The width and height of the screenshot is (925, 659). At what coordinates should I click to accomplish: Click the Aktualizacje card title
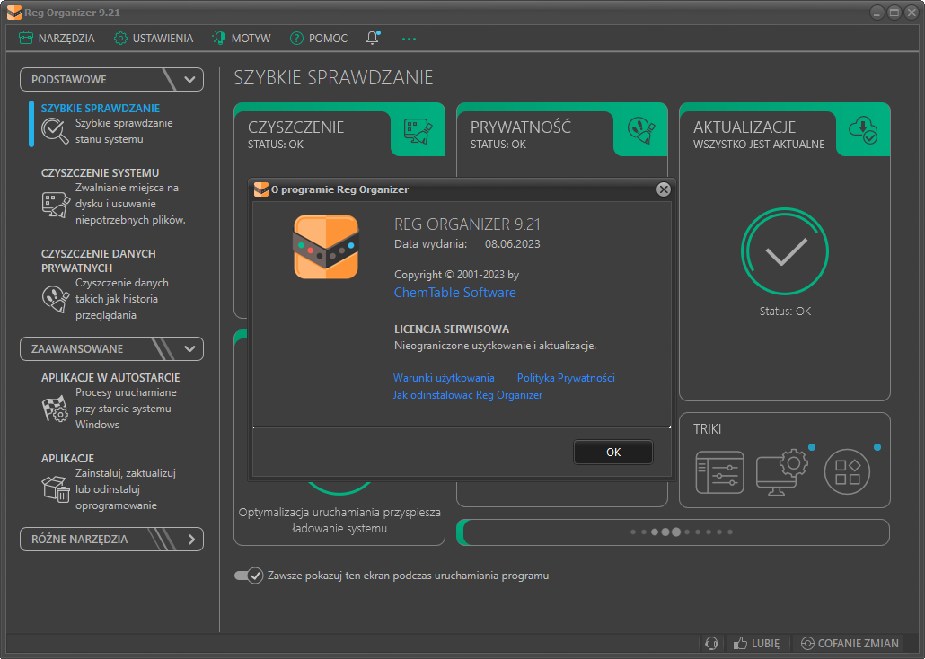coord(744,127)
